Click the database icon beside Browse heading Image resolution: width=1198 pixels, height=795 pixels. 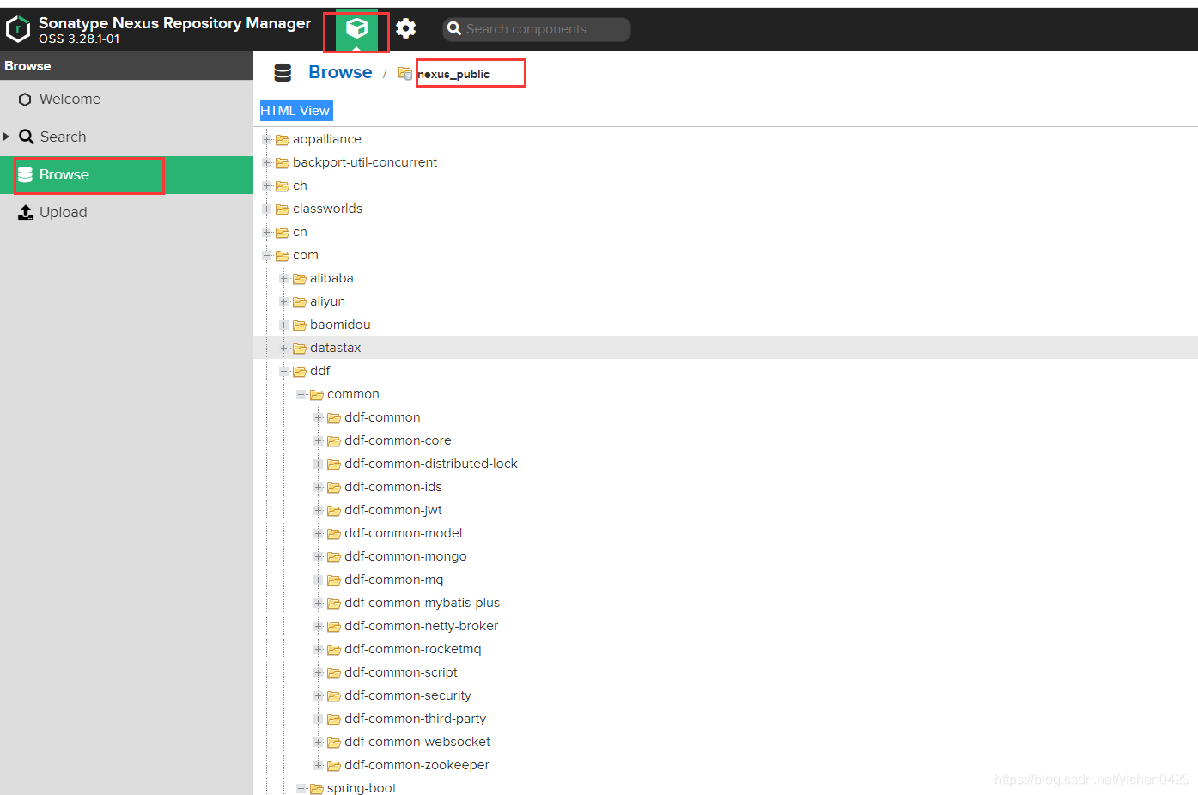[x=283, y=73]
